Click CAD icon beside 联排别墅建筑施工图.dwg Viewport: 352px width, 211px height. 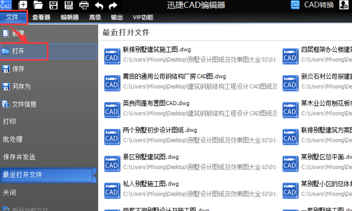[x=112, y=56]
